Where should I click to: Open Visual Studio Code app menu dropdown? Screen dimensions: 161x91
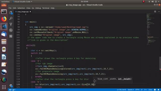point(22,2)
